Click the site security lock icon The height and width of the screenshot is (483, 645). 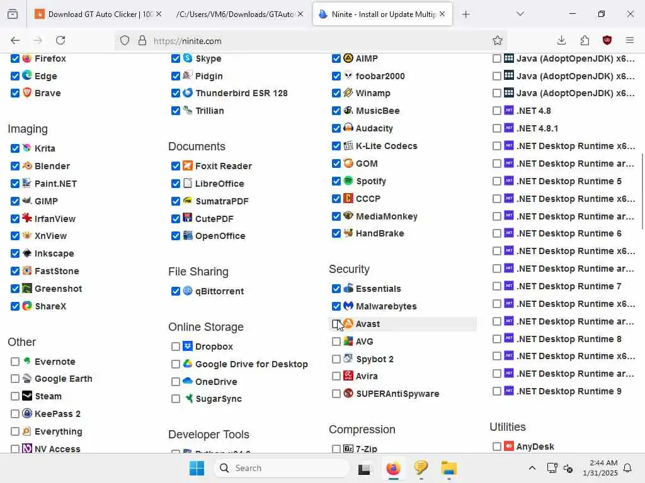point(142,40)
